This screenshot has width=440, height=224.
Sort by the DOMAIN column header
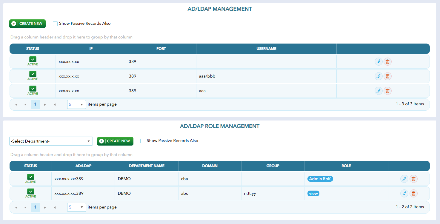click(x=210, y=166)
